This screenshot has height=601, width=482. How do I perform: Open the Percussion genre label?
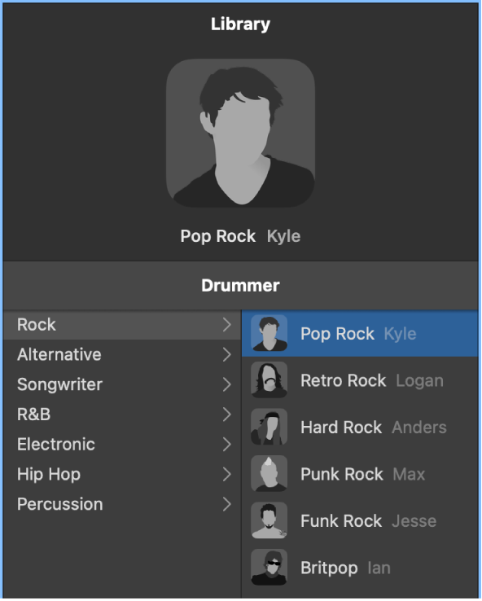pos(59,504)
